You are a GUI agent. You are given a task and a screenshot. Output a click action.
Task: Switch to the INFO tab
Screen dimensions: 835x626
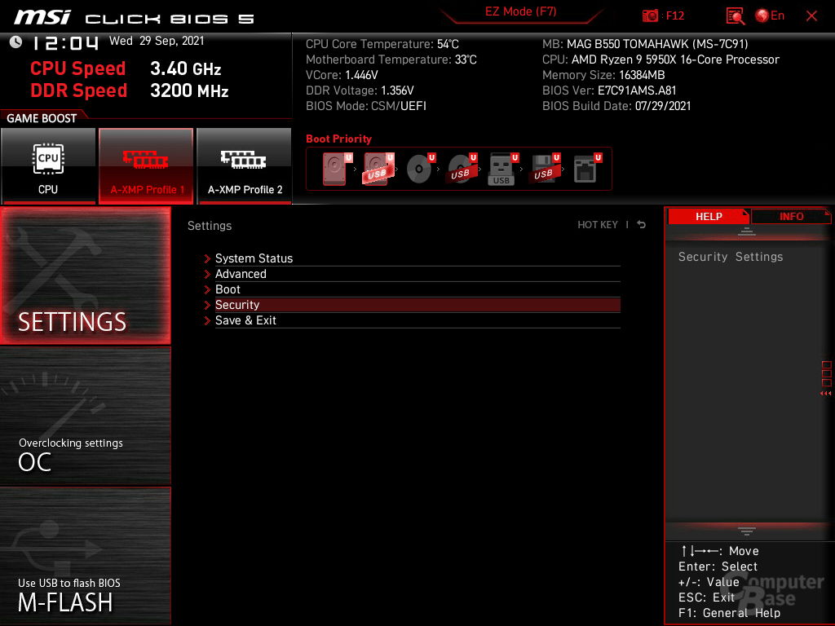[x=791, y=216]
